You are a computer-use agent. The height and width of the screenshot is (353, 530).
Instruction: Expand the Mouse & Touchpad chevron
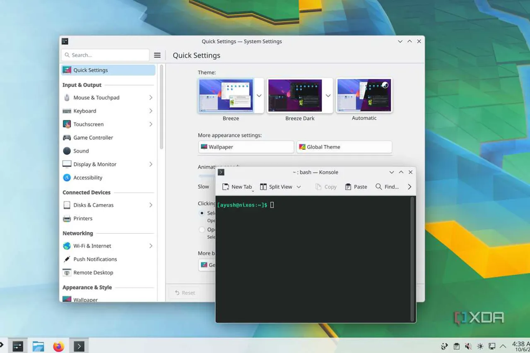coord(151,98)
